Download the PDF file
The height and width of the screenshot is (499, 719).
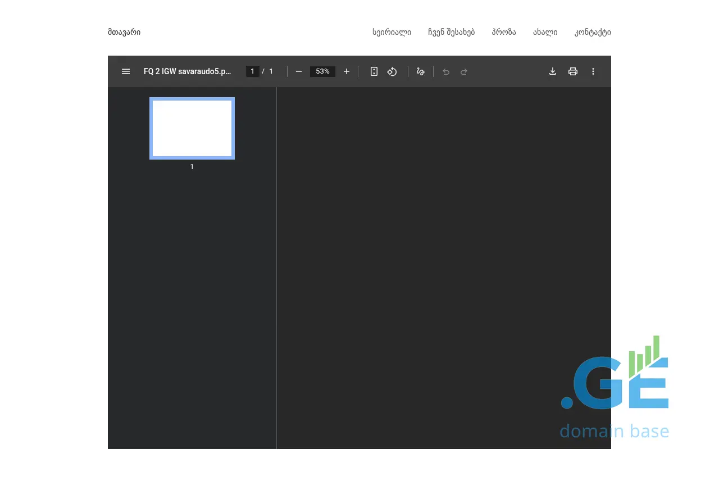coord(553,71)
